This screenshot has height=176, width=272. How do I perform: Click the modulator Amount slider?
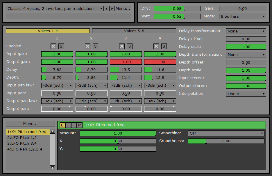click(118, 133)
